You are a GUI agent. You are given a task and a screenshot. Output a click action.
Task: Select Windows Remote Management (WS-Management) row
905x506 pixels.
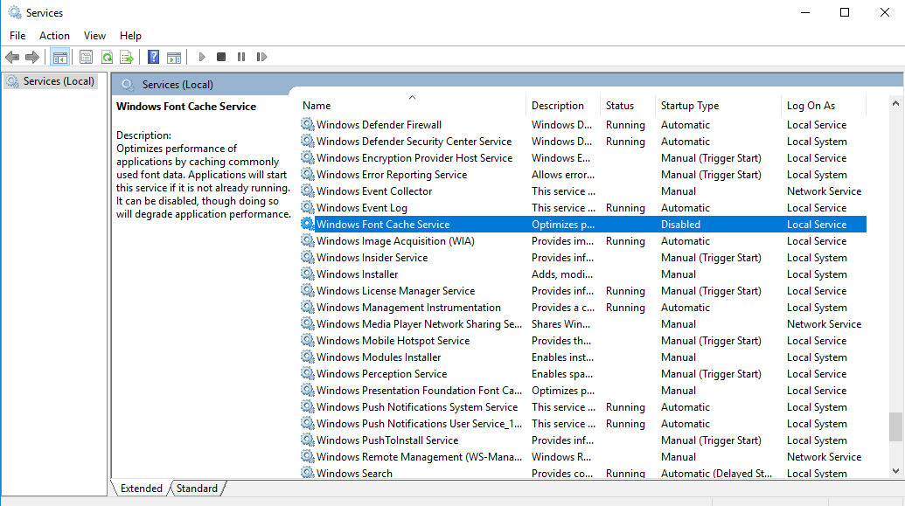click(583, 457)
